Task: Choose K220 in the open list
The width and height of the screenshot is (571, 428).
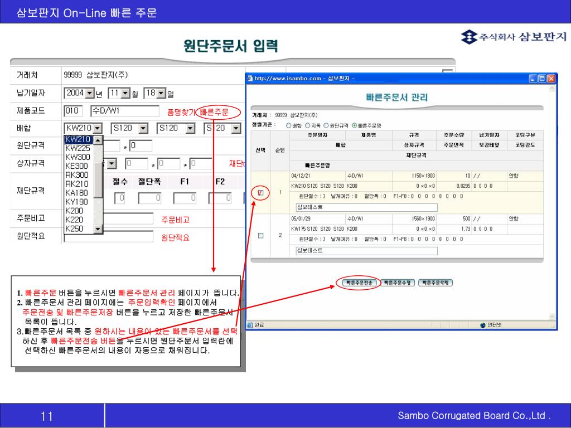Action: (79, 220)
